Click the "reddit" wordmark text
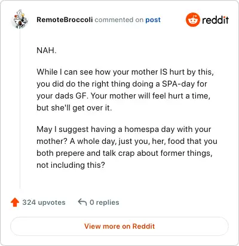Screen dimensions: 239x246 coord(215,20)
